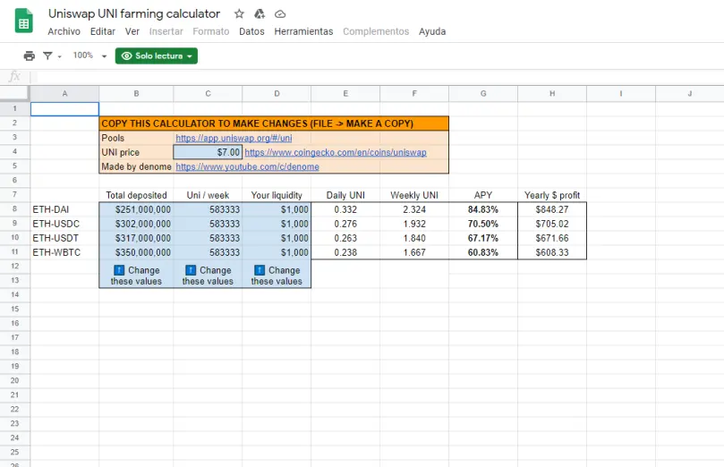Select the $848.27 yearly profit cell
The height and width of the screenshot is (467, 724).
[x=552, y=209]
